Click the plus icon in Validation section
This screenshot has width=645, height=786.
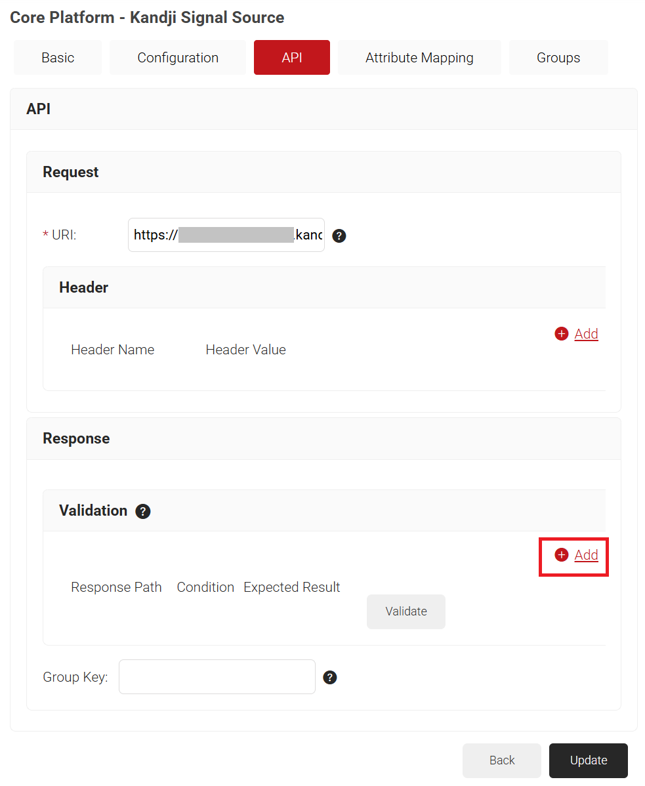click(561, 555)
